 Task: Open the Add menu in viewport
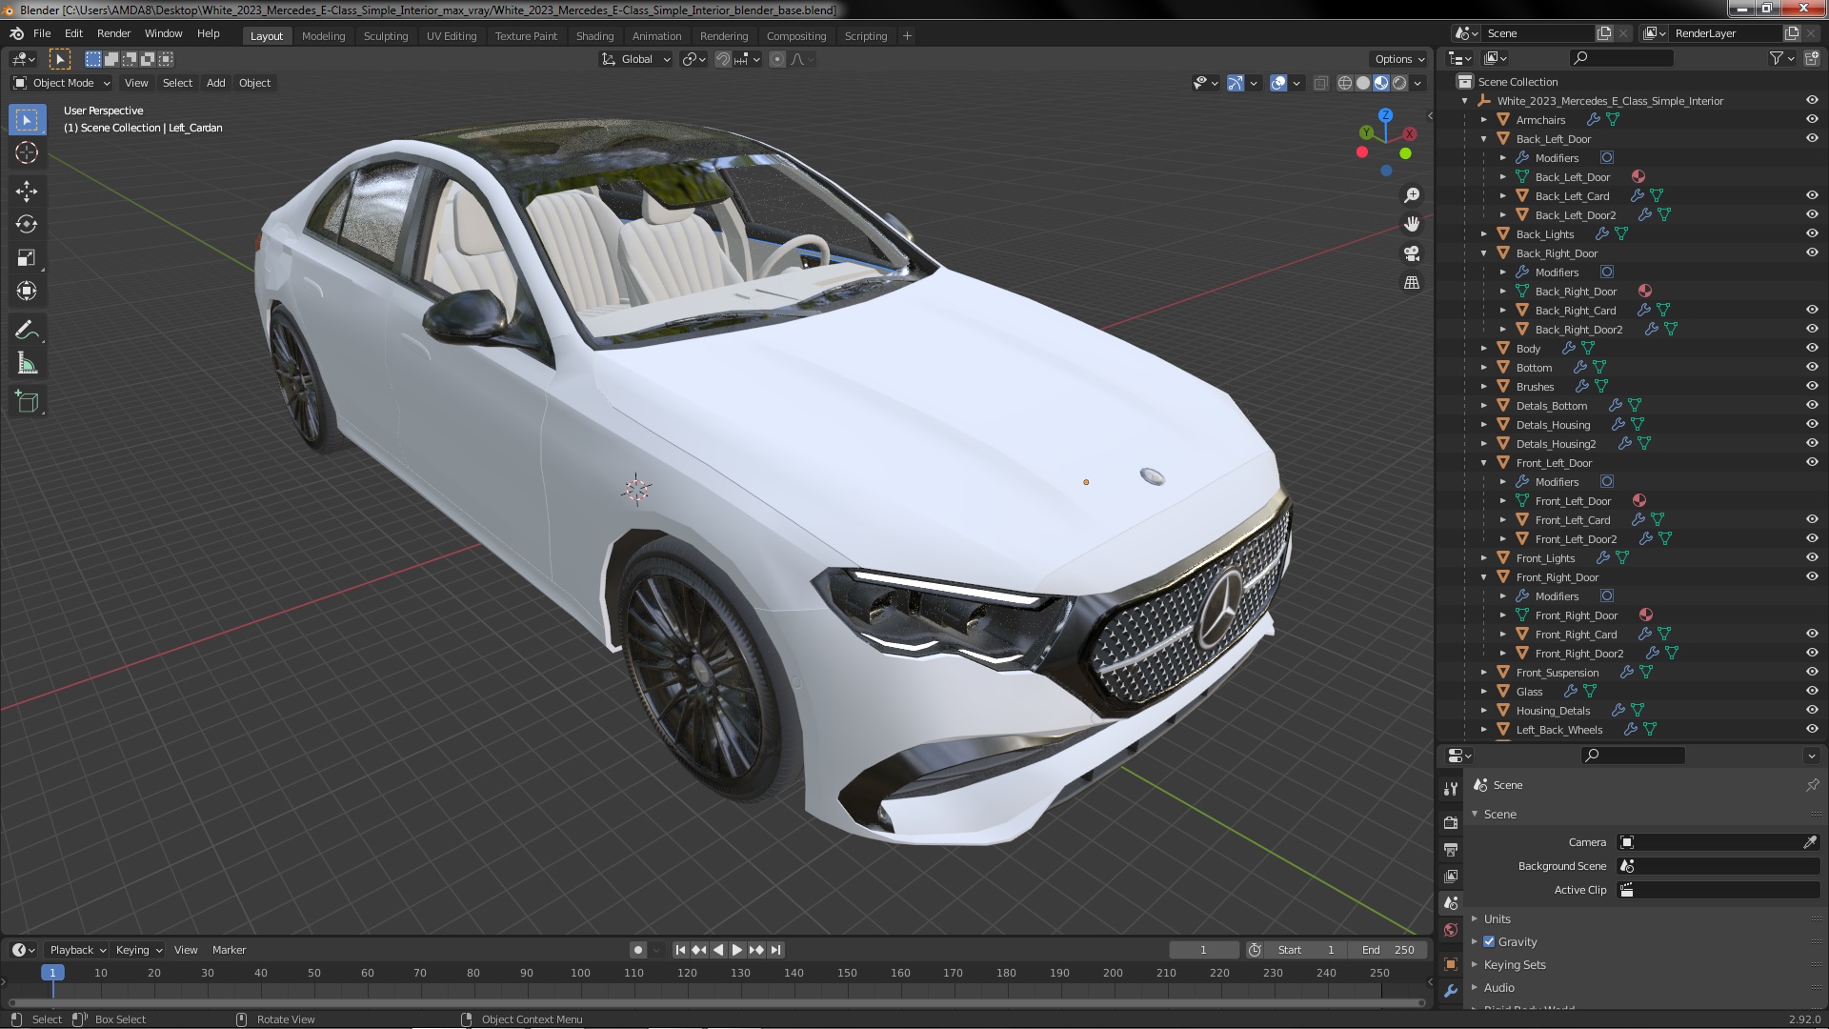pos(216,84)
